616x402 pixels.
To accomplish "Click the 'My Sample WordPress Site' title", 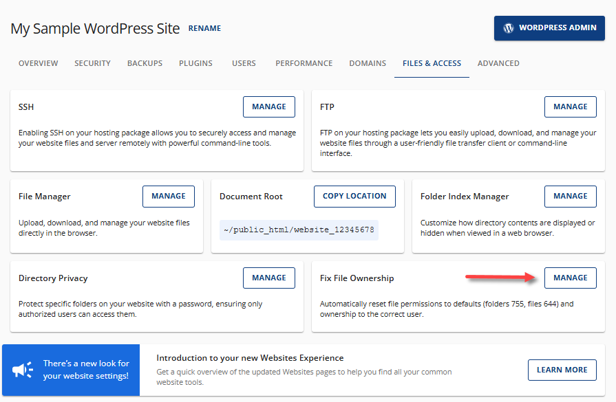I will tap(95, 29).
